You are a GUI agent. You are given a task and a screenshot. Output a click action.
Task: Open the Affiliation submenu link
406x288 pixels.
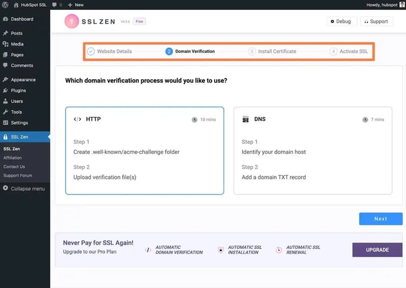pyautogui.click(x=12, y=158)
